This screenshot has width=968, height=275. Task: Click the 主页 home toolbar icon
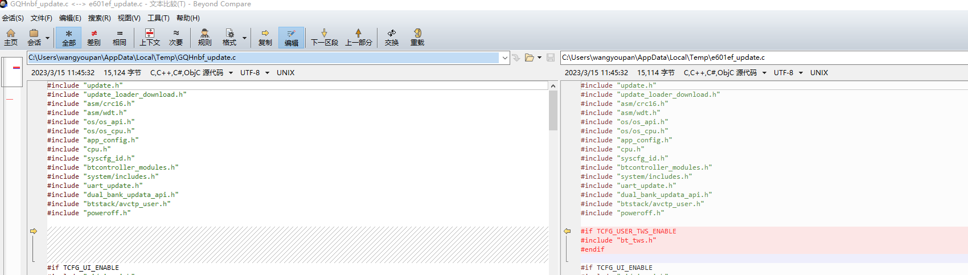pyautogui.click(x=11, y=37)
